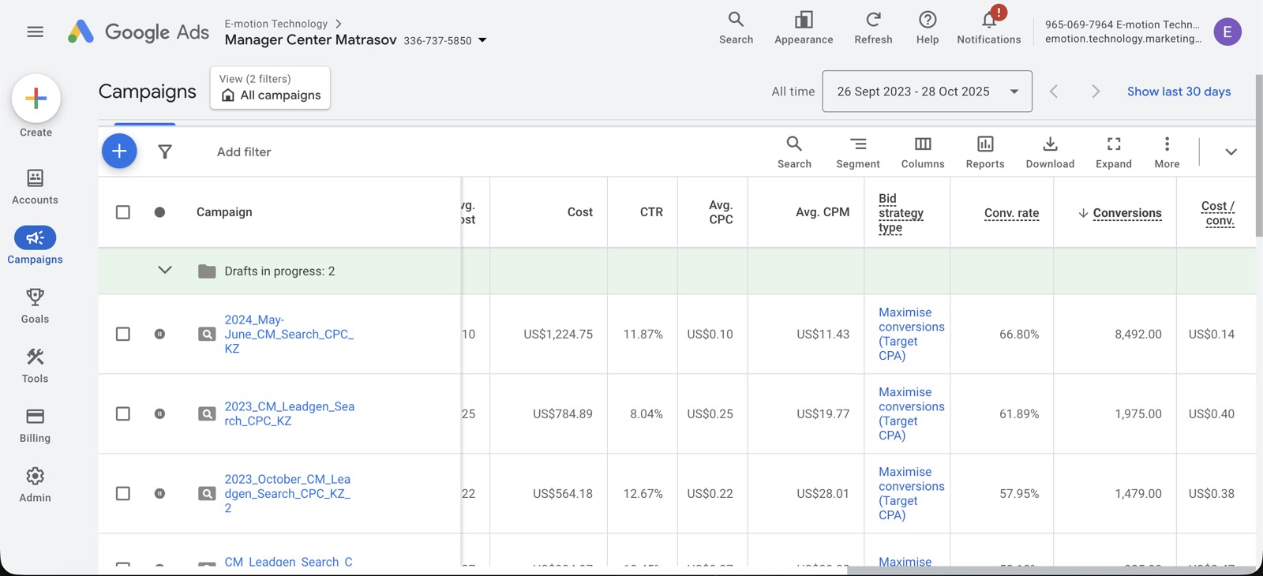
Task: Open the account avatar E
Action: click(x=1227, y=32)
